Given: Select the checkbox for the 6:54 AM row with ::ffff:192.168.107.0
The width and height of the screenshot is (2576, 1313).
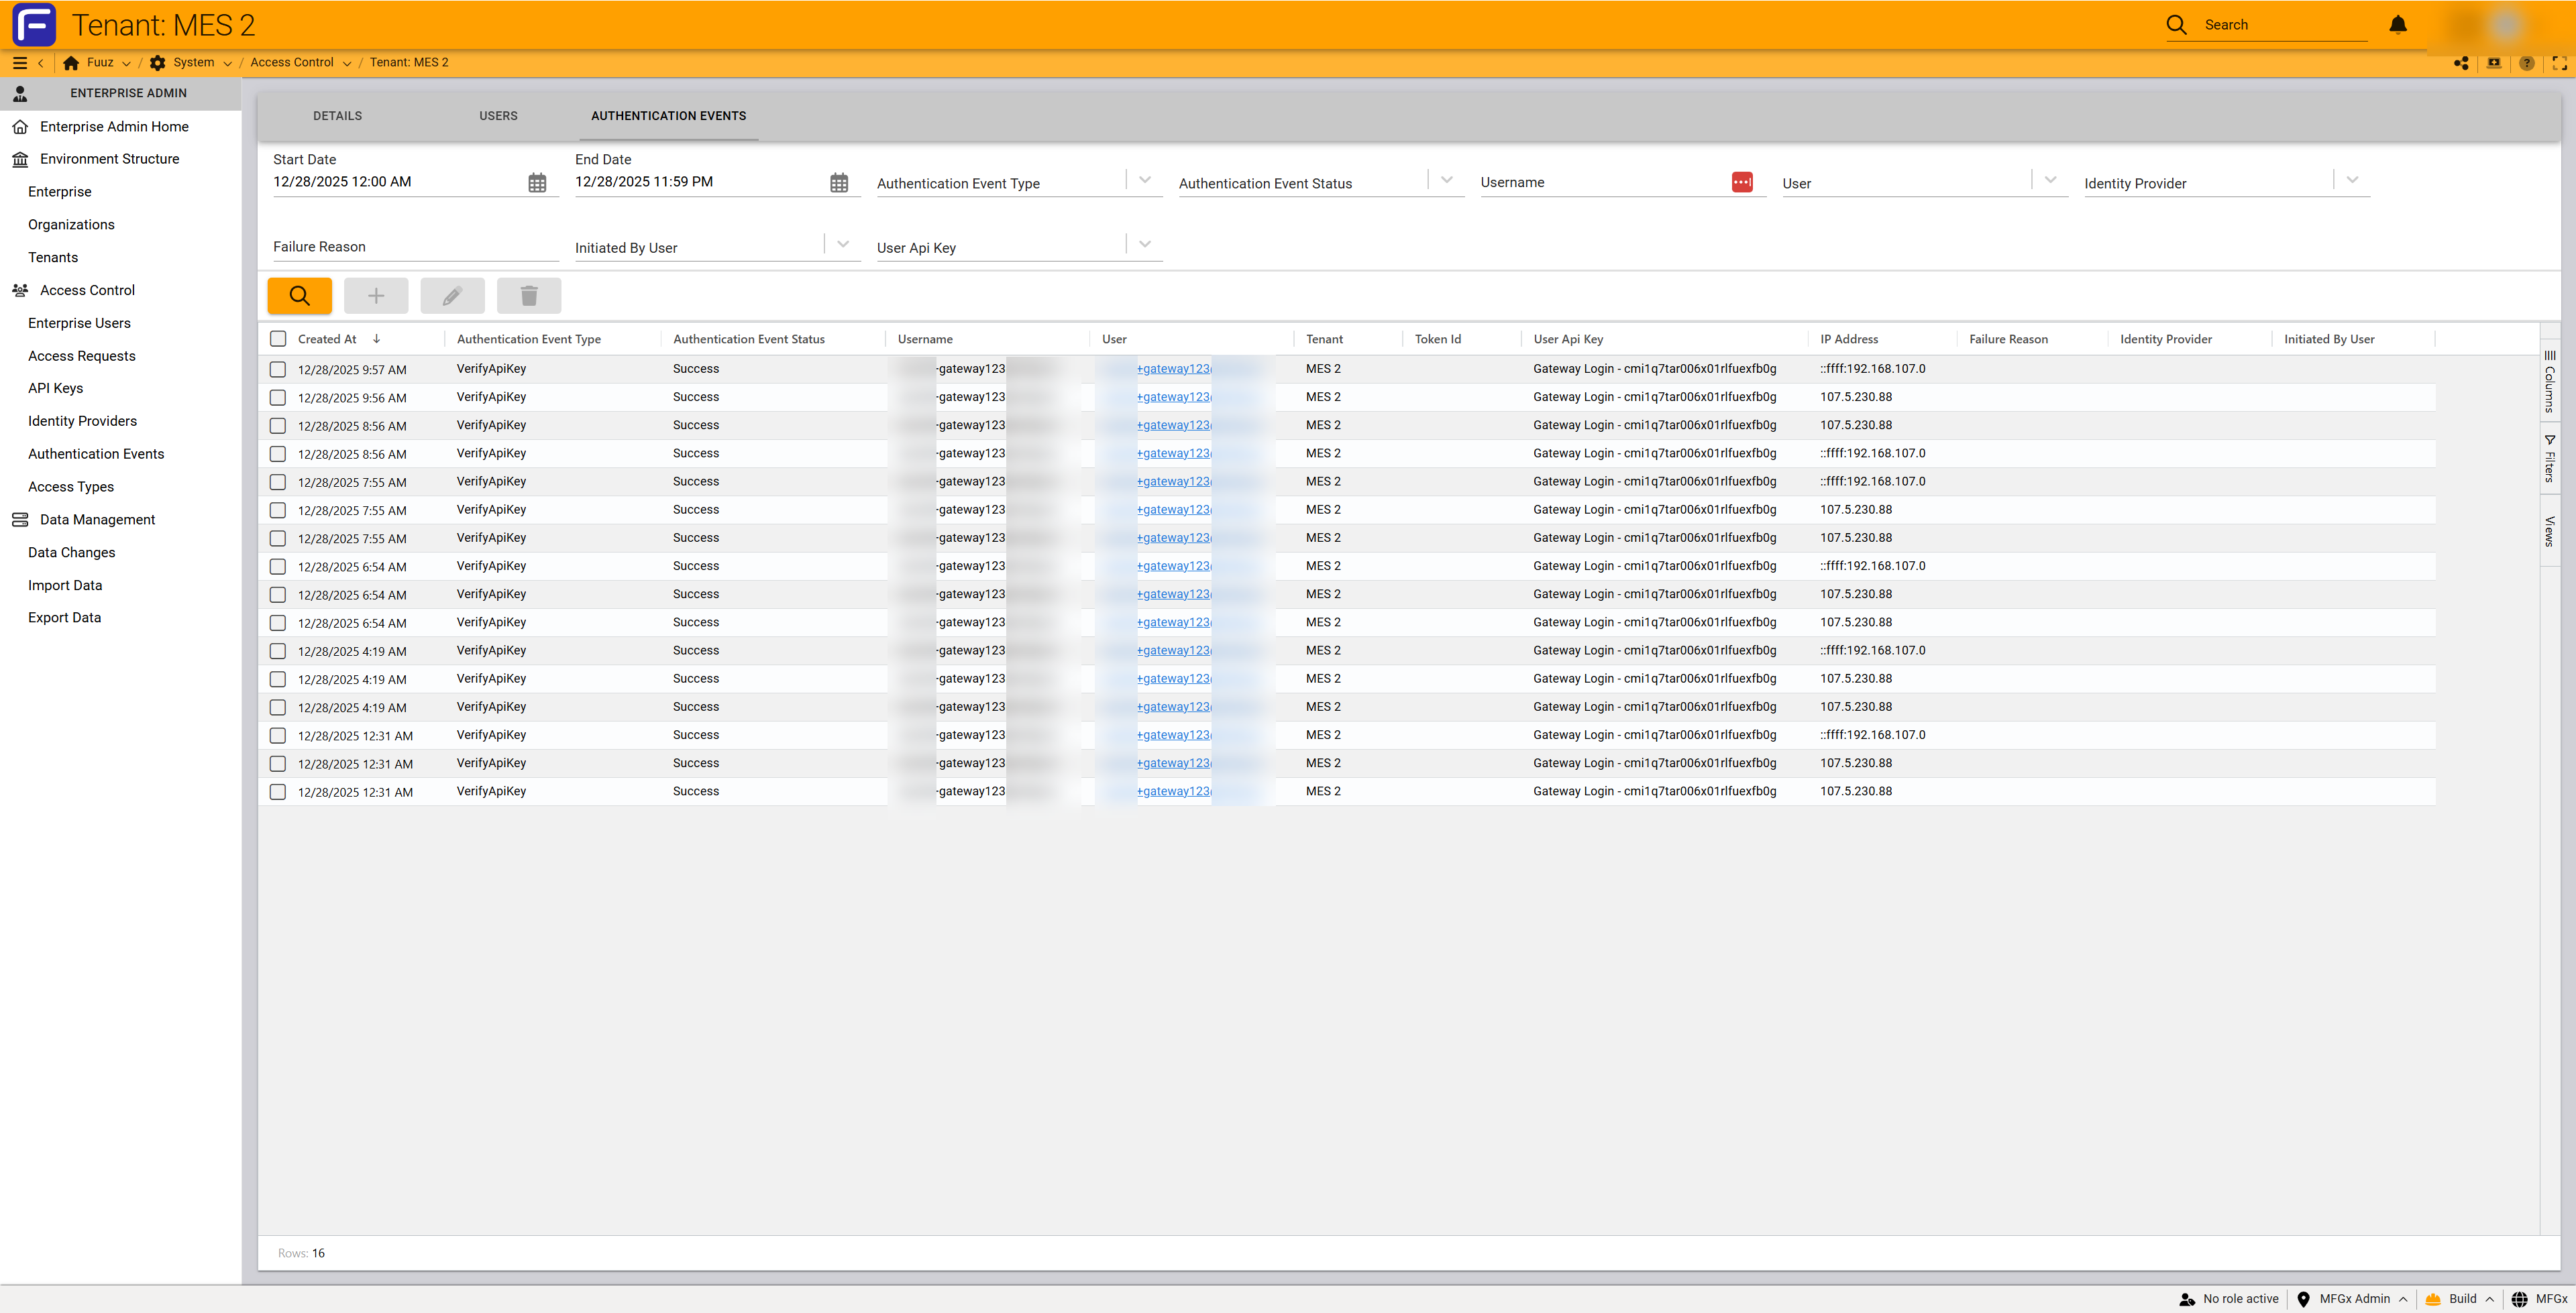Looking at the screenshot, I should (278, 566).
